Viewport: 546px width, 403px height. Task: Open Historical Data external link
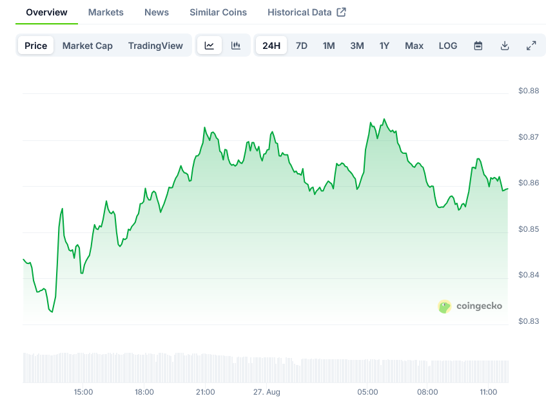point(307,12)
